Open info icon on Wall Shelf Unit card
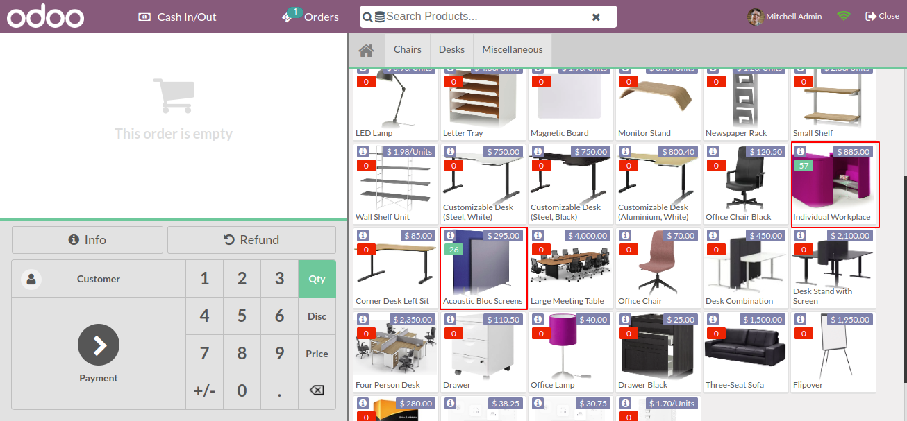This screenshot has width=907, height=421. pos(363,151)
